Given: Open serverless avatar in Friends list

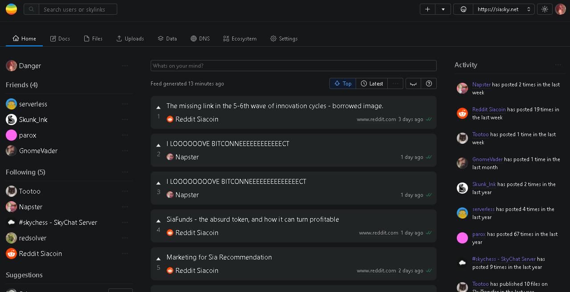Looking at the screenshot, I should pos(12,104).
